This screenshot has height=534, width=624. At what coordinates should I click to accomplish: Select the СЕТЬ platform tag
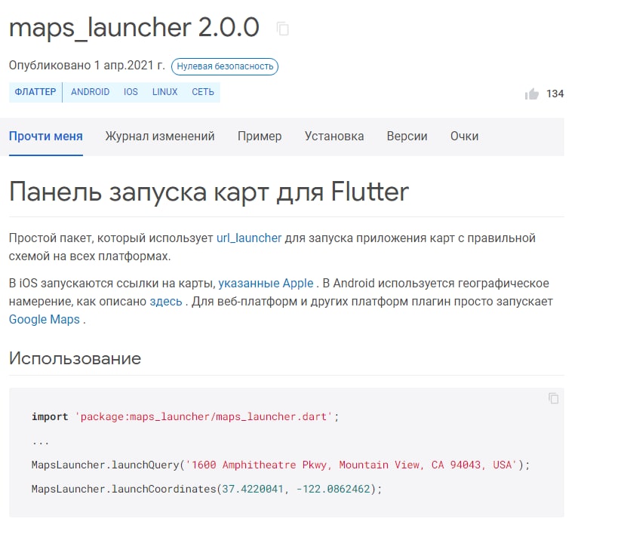pos(203,92)
